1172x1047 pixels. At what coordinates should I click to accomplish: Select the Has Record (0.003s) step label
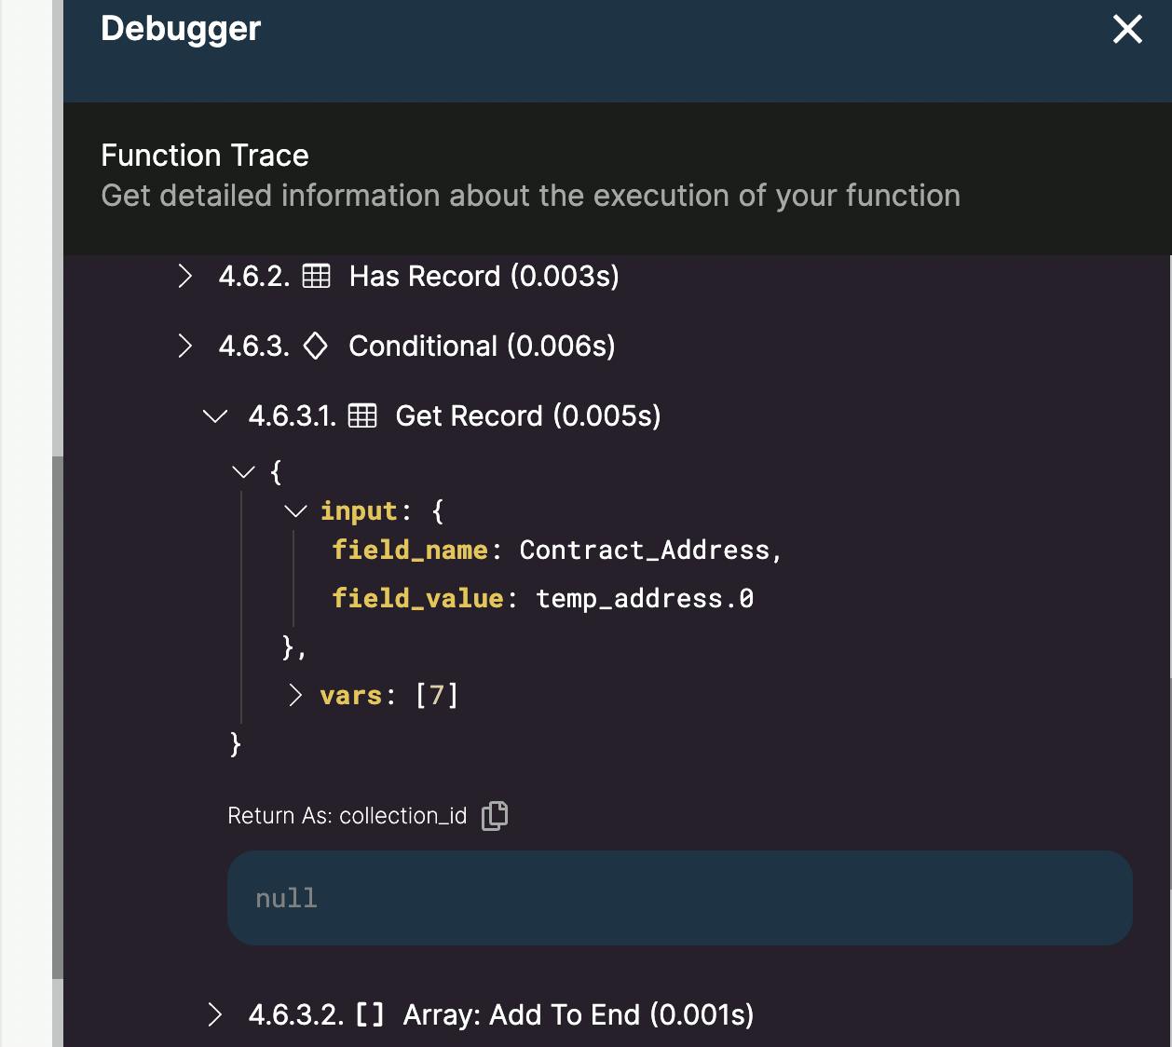coord(484,276)
